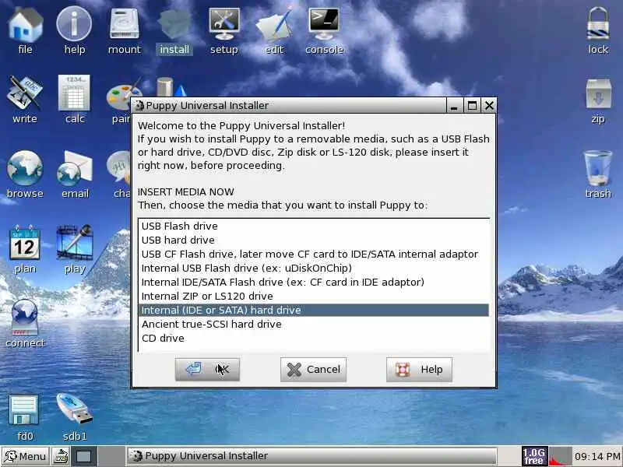
Task: Maximize the Puppy Universal Installer window
Action: [x=472, y=106]
